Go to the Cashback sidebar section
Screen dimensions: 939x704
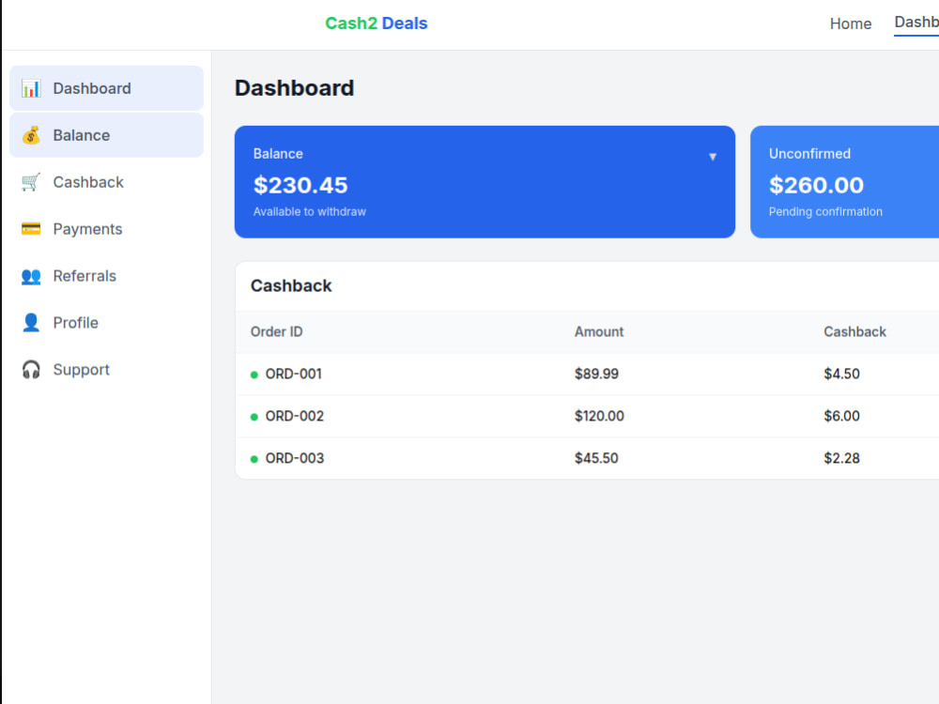click(107, 182)
